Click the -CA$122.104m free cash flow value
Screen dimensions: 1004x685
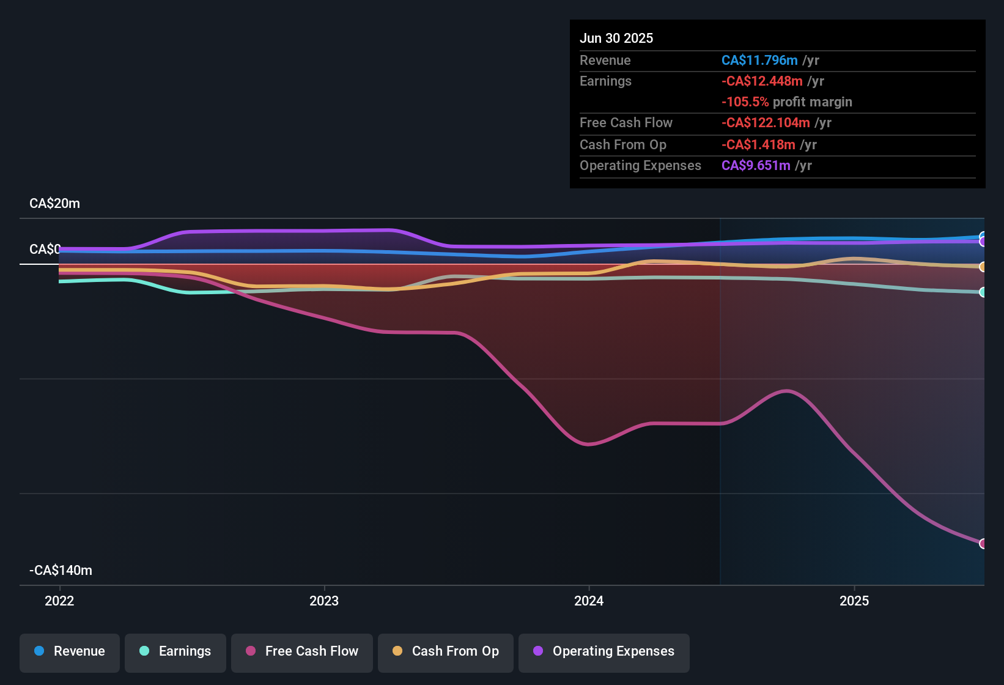[766, 122]
